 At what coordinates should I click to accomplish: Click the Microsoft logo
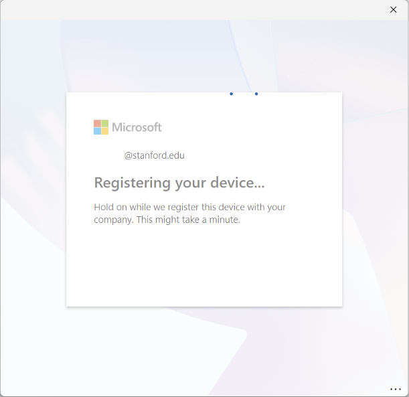click(128, 127)
